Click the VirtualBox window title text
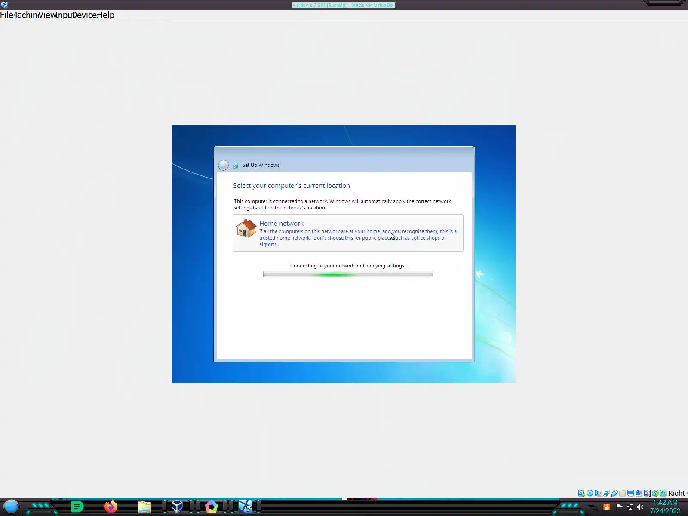 click(344, 5)
